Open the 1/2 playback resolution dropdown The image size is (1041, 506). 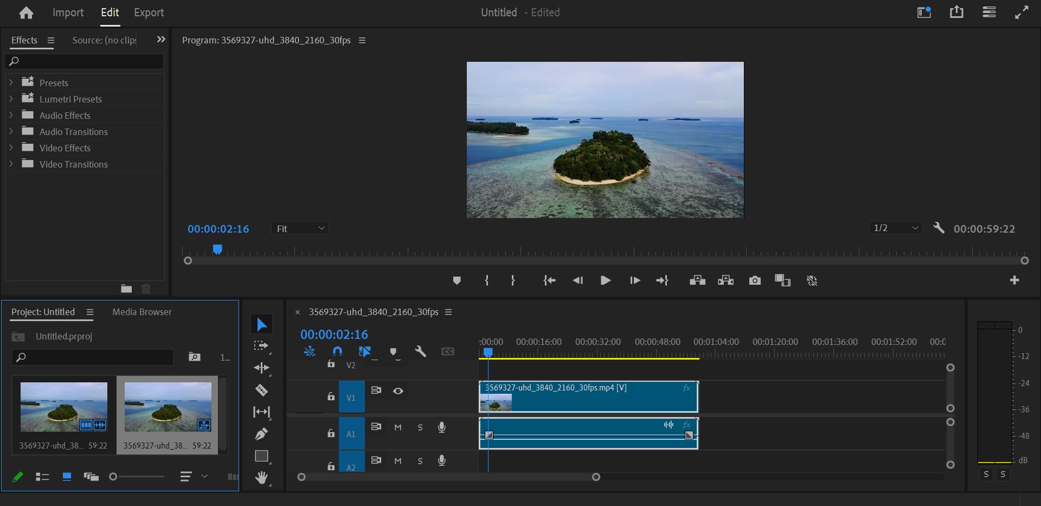click(x=896, y=228)
